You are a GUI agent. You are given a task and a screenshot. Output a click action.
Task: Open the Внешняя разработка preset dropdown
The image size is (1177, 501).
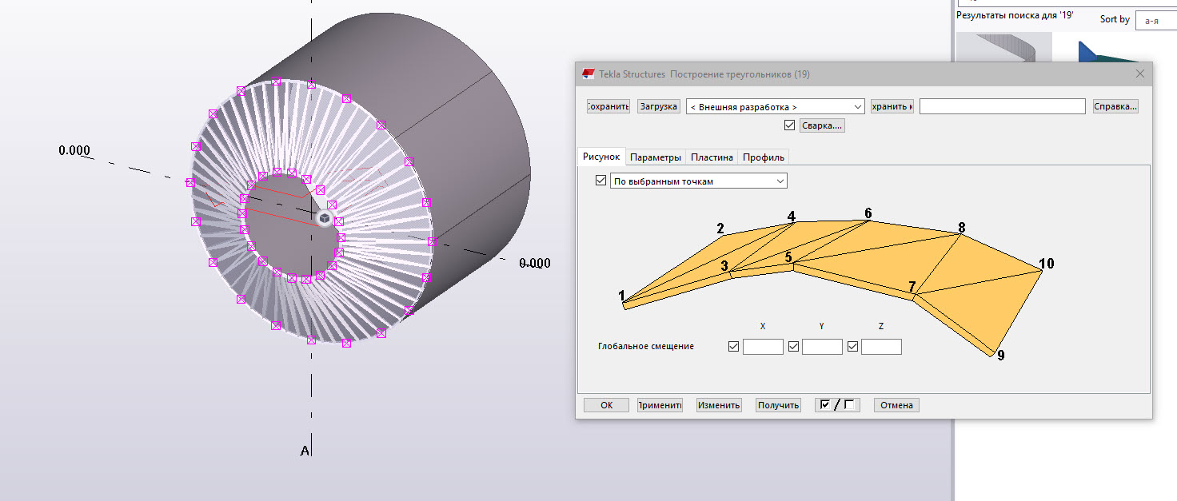pos(775,106)
